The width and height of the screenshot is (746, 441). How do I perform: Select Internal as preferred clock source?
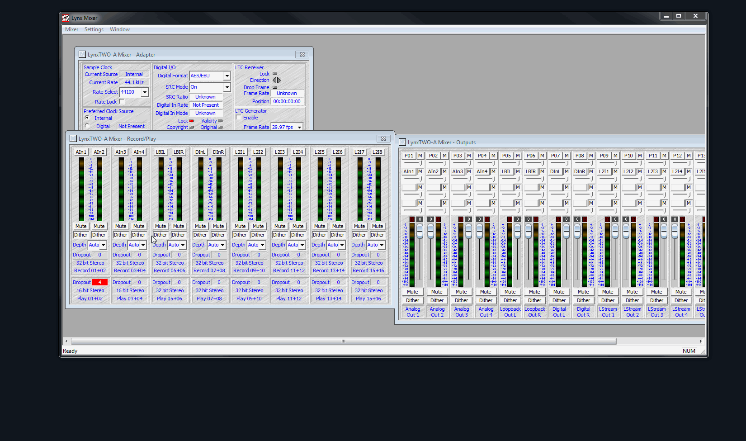coord(87,118)
